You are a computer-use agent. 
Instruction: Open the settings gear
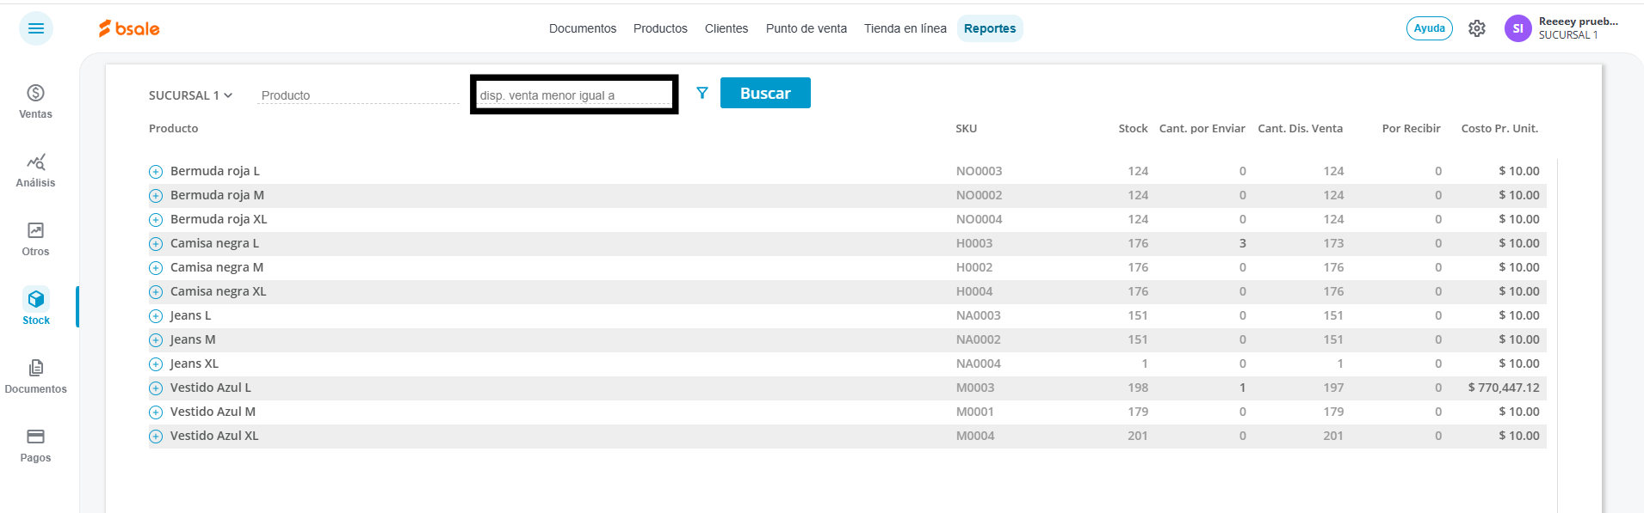pos(1477,28)
